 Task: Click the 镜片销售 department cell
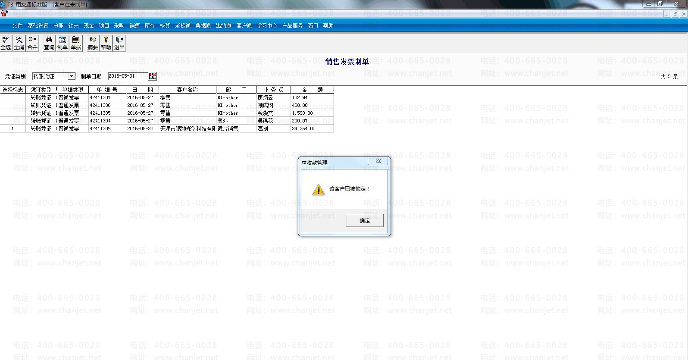(236, 128)
